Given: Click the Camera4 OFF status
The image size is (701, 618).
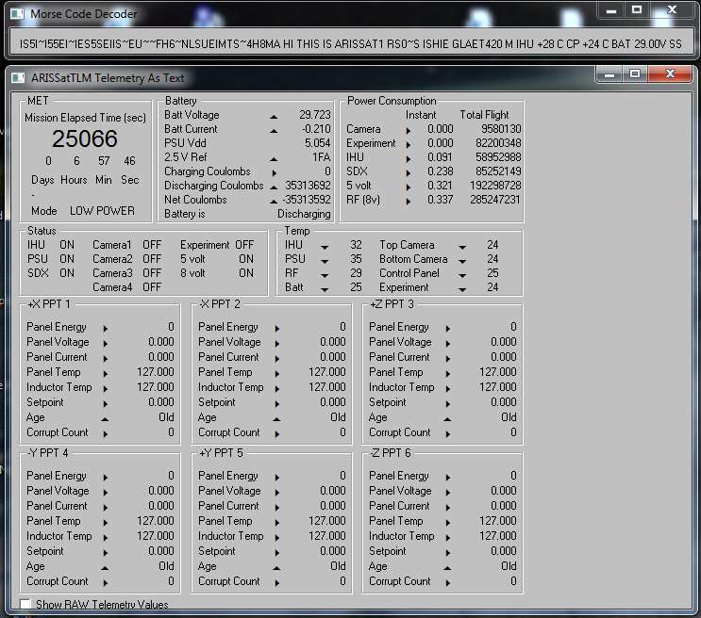Looking at the screenshot, I should tap(152, 287).
